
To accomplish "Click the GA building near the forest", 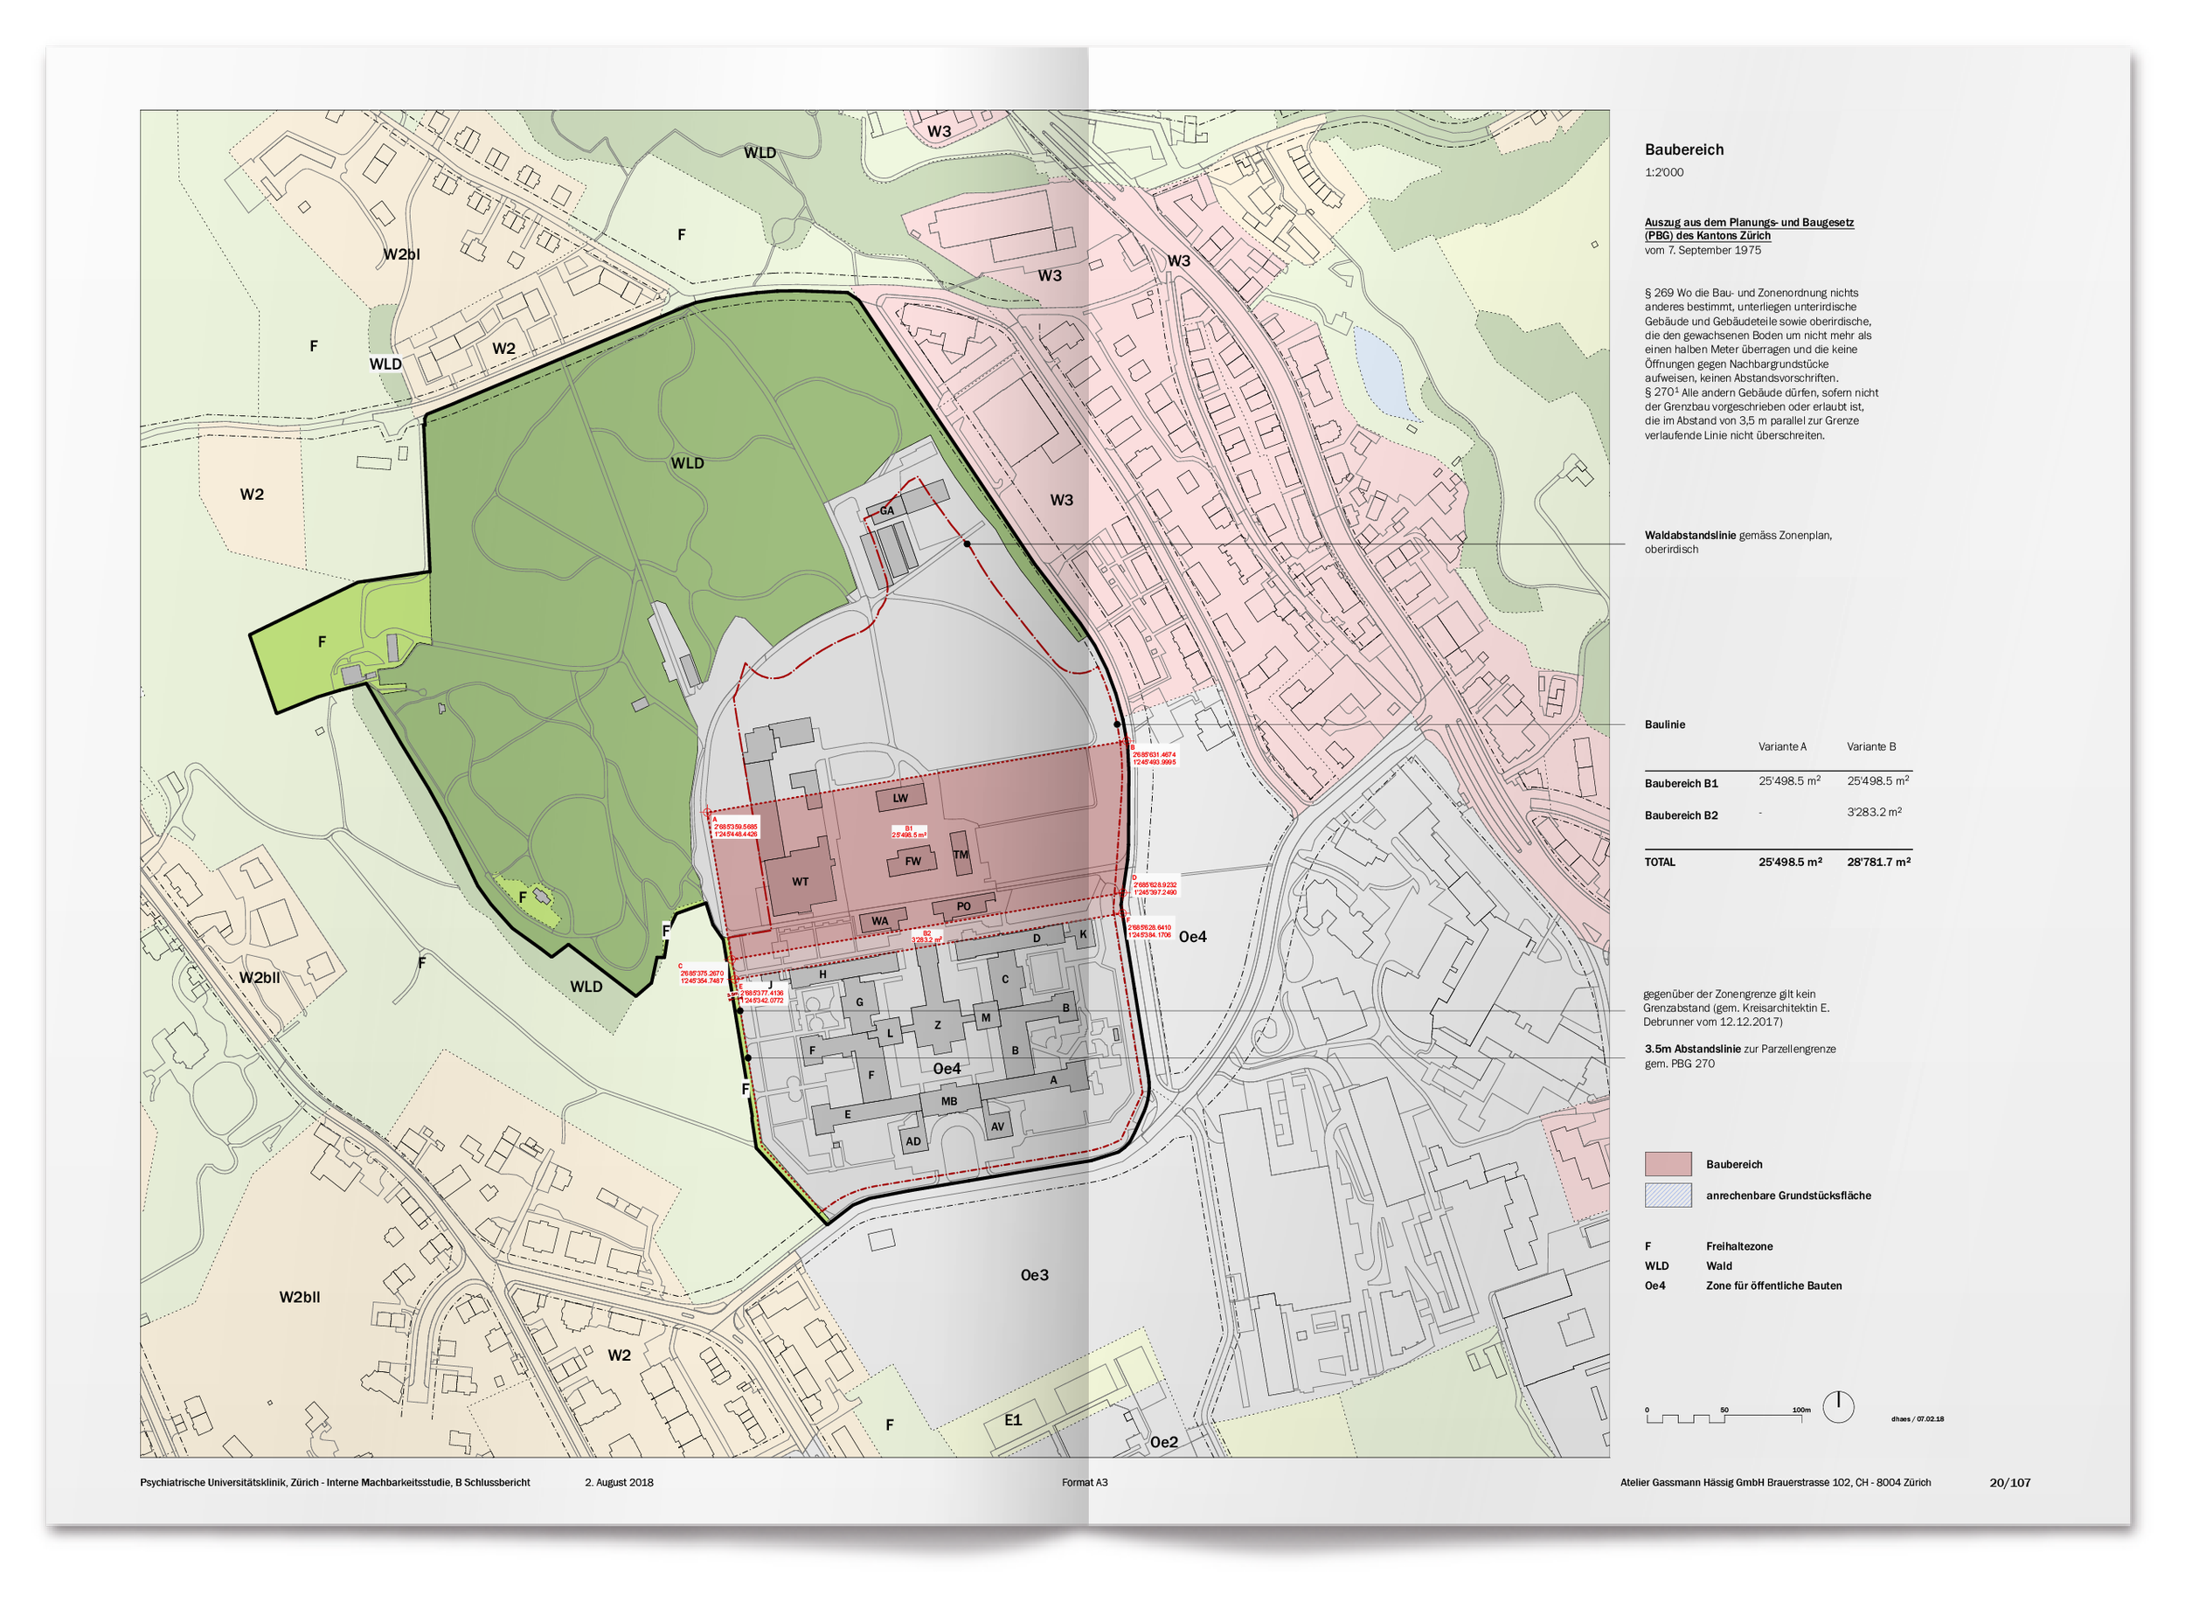I will 886,511.
